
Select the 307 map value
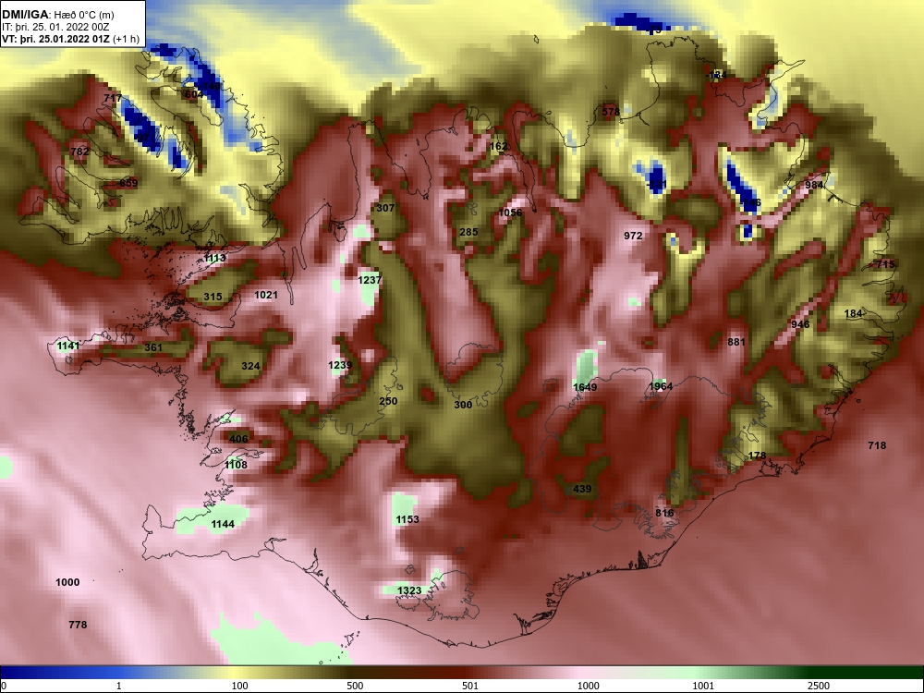click(385, 207)
